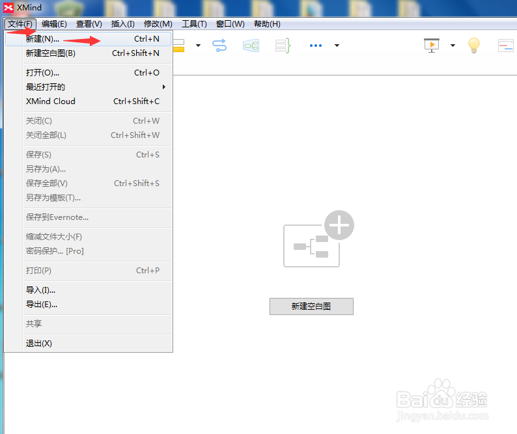Screen dimensions: 517x434
Task: Click the yellow topic icon behind the menu
Action: tap(178, 46)
